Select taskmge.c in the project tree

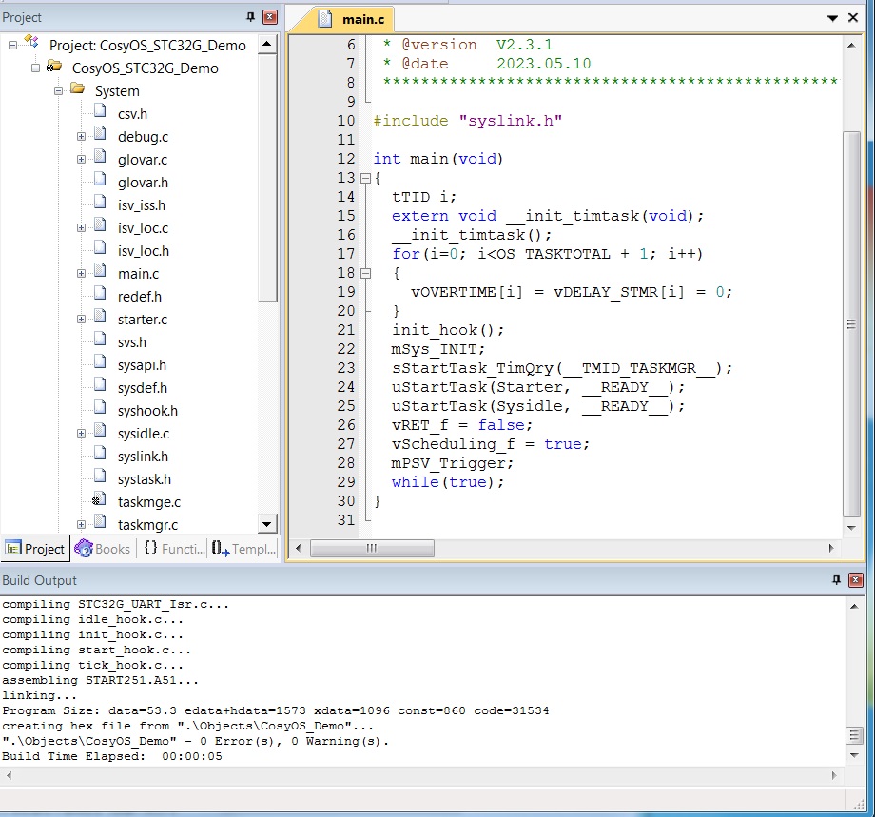[x=149, y=503]
